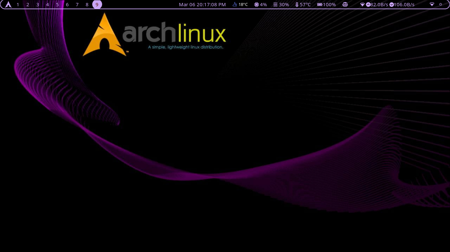This screenshot has height=252, width=450.
Task: Switch to workspace 1
Action: 18,5
